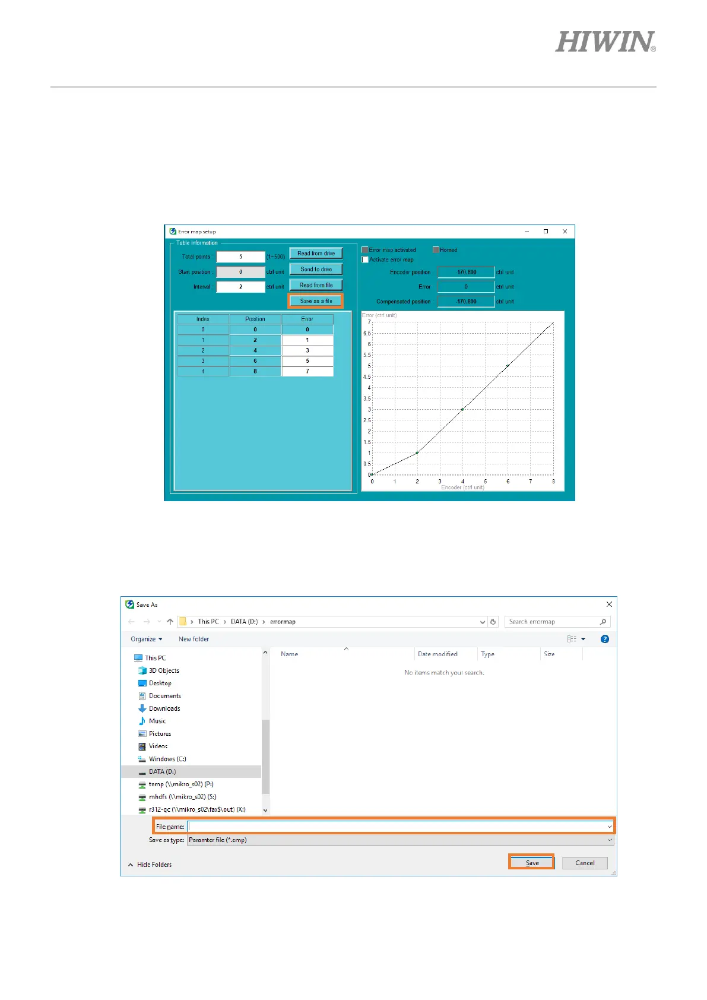Click the File name input field

(397, 827)
